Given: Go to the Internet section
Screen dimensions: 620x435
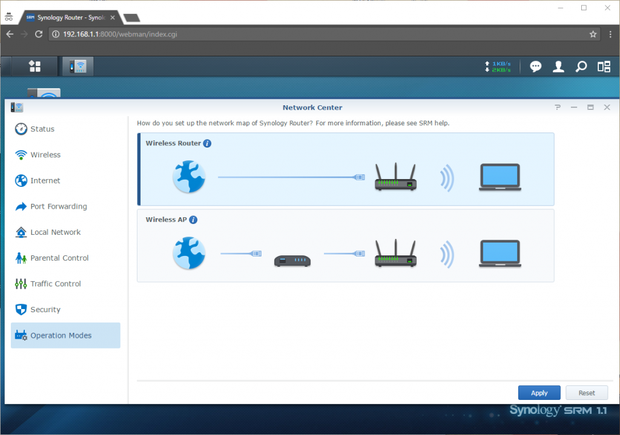Looking at the screenshot, I should 65,180.
